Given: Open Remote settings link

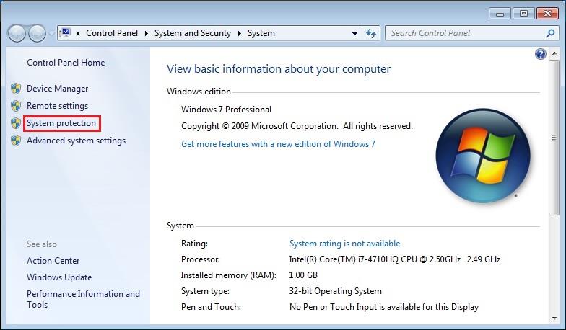Looking at the screenshot, I should point(58,106).
